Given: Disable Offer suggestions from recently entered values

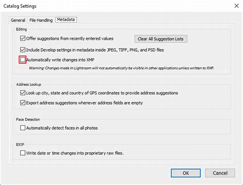Looking at the screenshot, I should coord(22,39).
